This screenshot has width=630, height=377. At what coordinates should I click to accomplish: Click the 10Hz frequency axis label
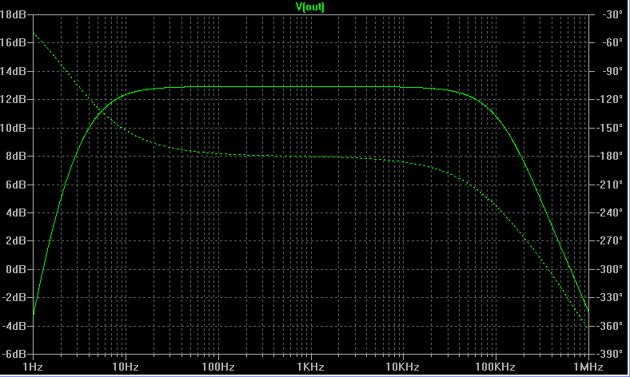[x=126, y=367]
